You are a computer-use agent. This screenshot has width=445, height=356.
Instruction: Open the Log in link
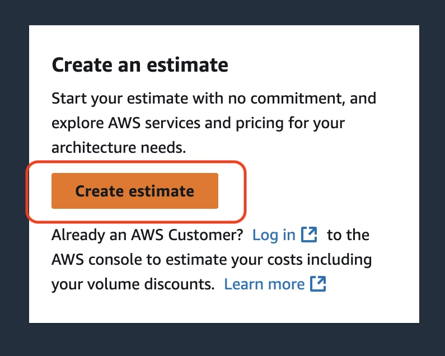tap(274, 235)
